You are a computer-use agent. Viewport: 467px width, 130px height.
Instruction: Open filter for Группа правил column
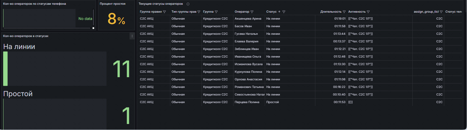[x=164, y=12]
